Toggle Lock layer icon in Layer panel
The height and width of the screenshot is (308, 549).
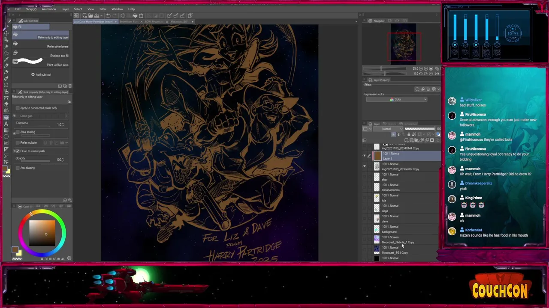[409, 134]
